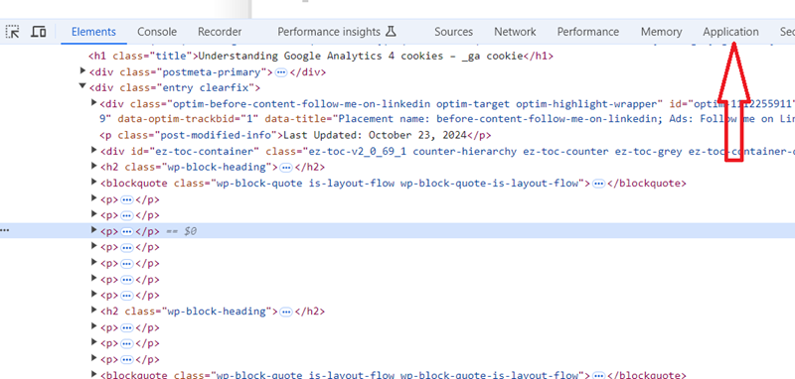This screenshot has height=379, width=795.
Task: Click the "postmeta-primary" class value
Action: coord(212,72)
